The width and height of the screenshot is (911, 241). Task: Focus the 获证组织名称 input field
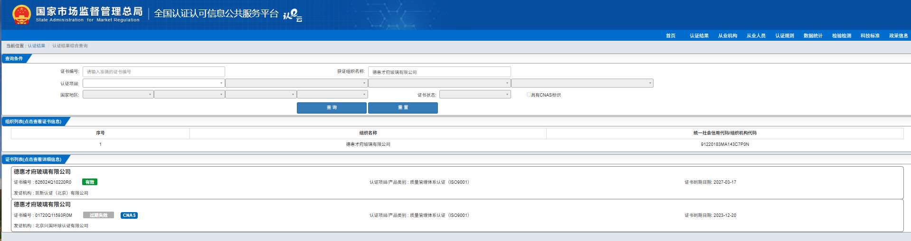[439, 72]
